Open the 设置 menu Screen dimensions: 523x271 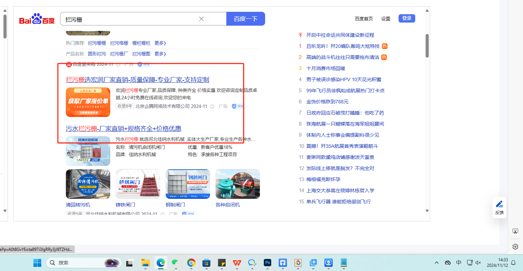tap(386, 19)
